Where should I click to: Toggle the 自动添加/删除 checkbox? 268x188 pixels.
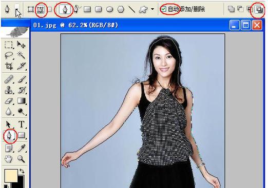164,9
